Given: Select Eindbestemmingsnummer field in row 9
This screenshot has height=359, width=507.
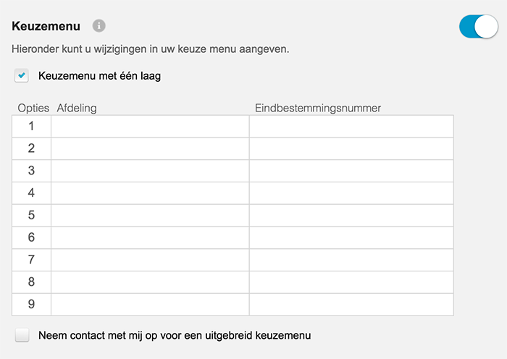Looking at the screenshot, I should [351, 304].
